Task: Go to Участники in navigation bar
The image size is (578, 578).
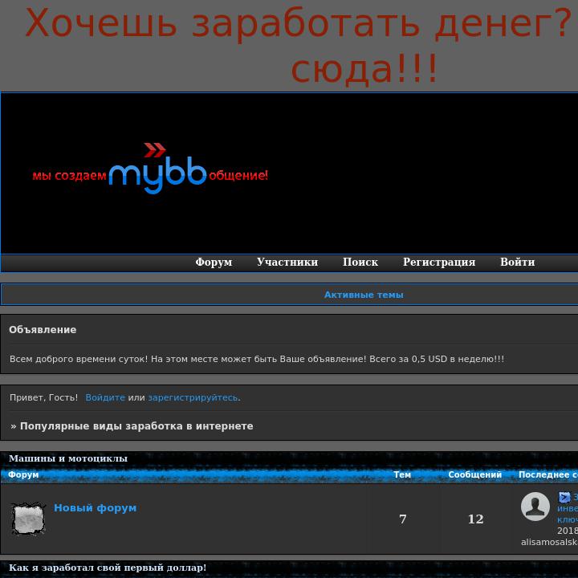Action: (287, 262)
